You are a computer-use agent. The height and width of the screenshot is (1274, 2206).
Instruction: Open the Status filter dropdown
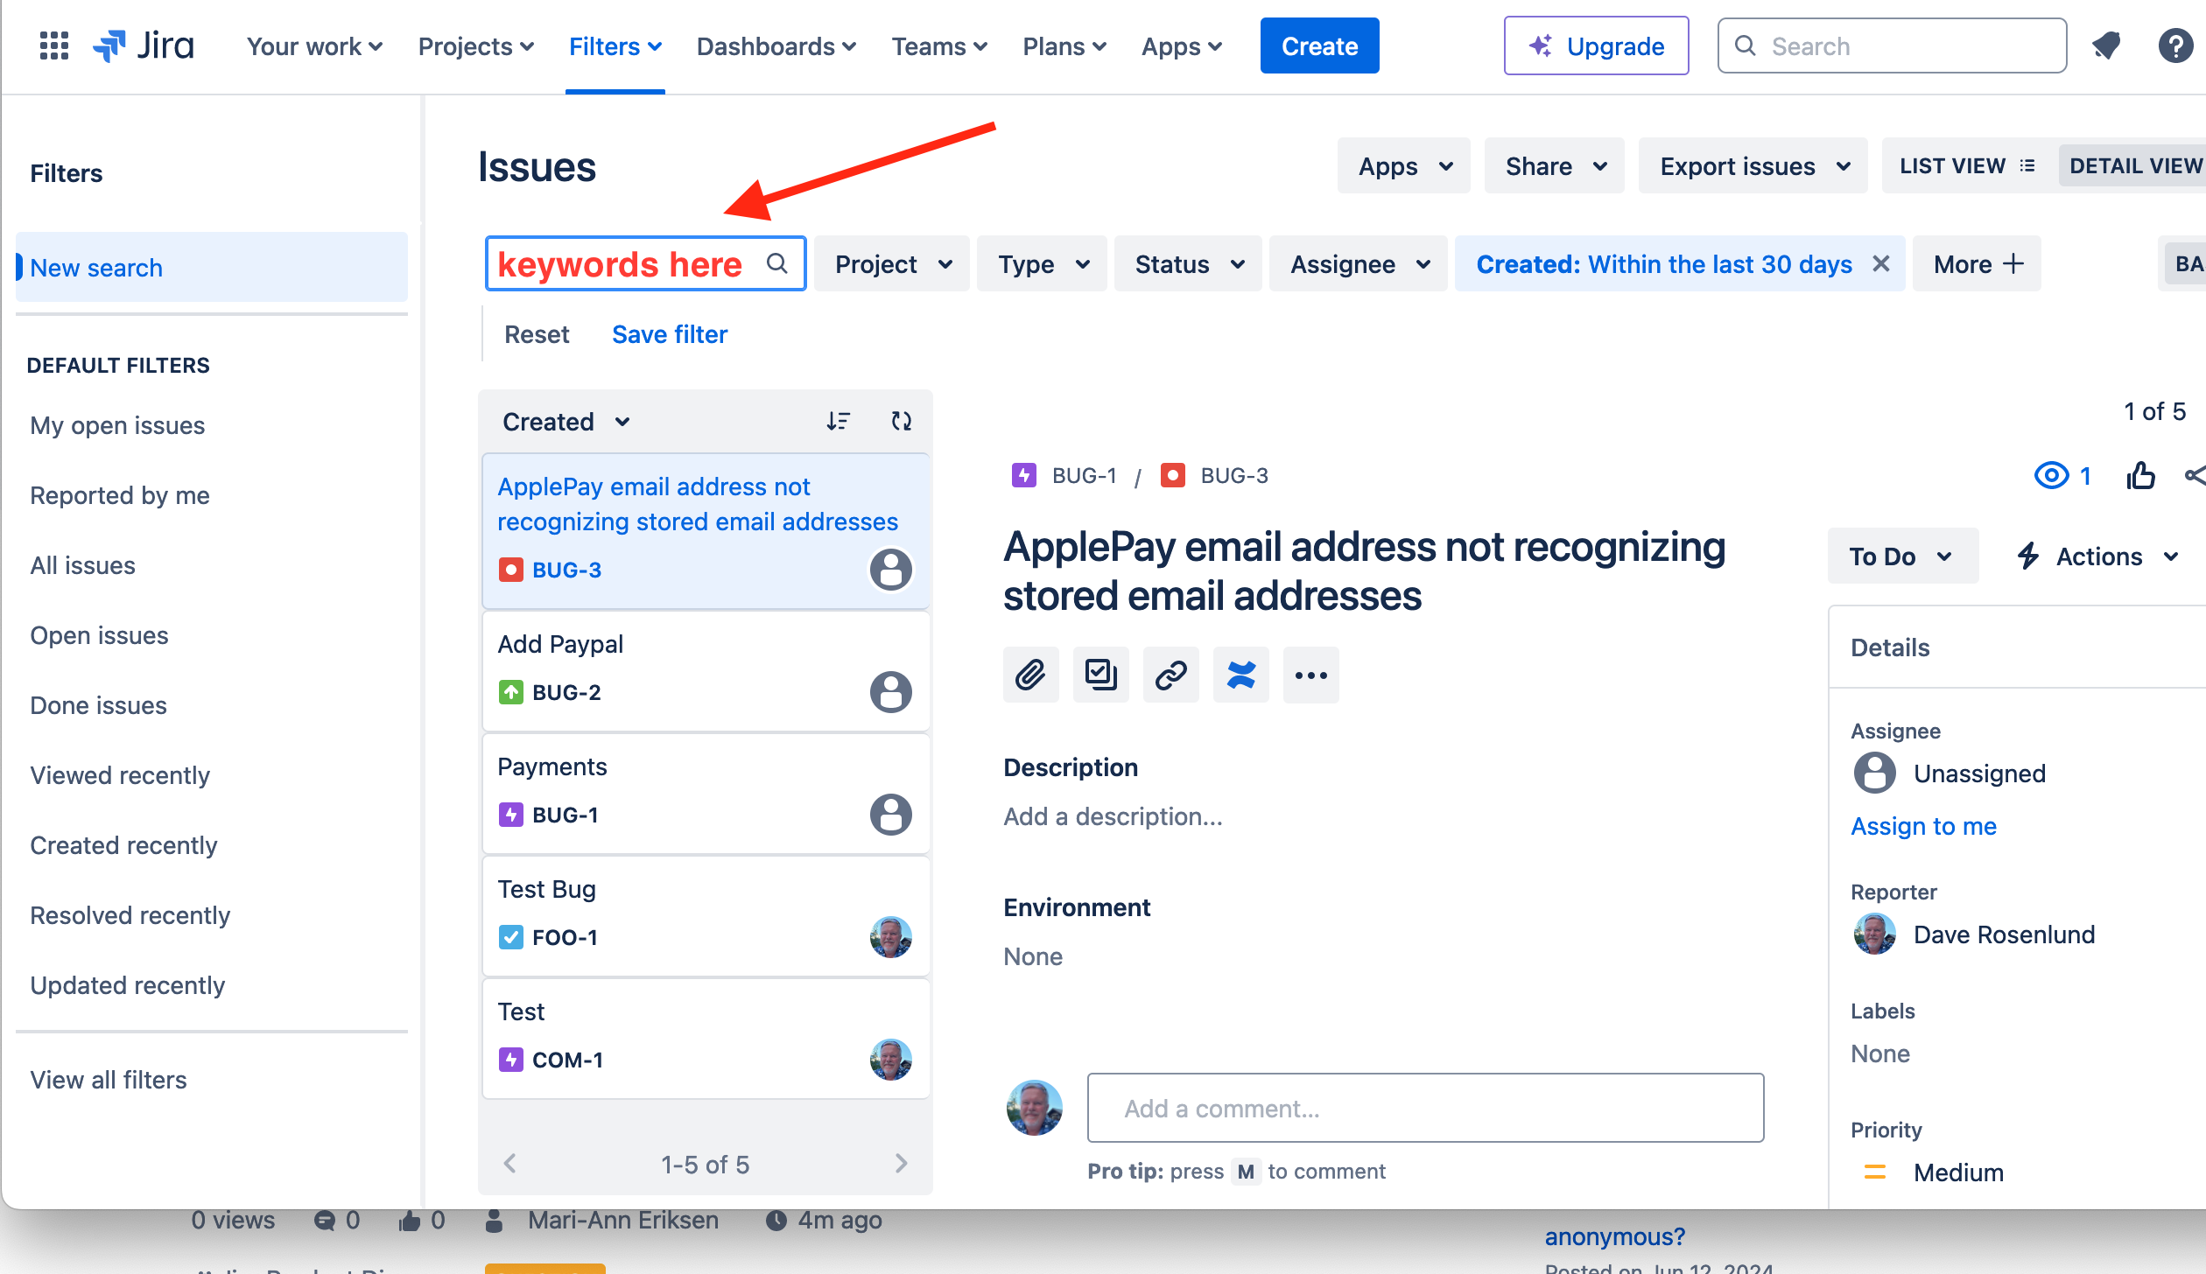pyautogui.click(x=1187, y=263)
